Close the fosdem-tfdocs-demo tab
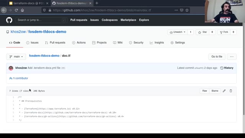The height and width of the screenshot is (138, 245). (90, 3)
